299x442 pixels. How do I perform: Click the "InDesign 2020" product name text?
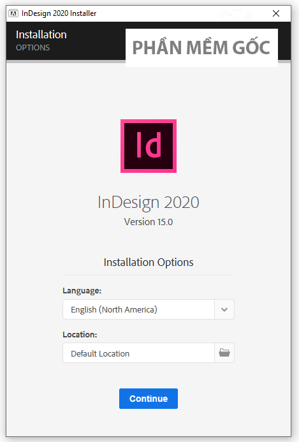tap(149, 202)
